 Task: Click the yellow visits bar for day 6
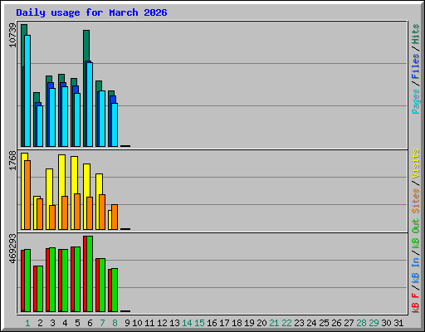pyautogui.click(x=87, y=180)
